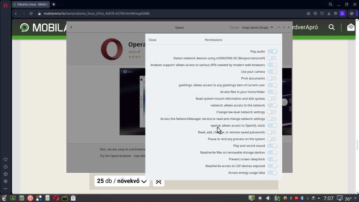Open sidebar extensions cube icon
Image resolution: width=359 pixels, height=202 pixels.
coord(5,174)
